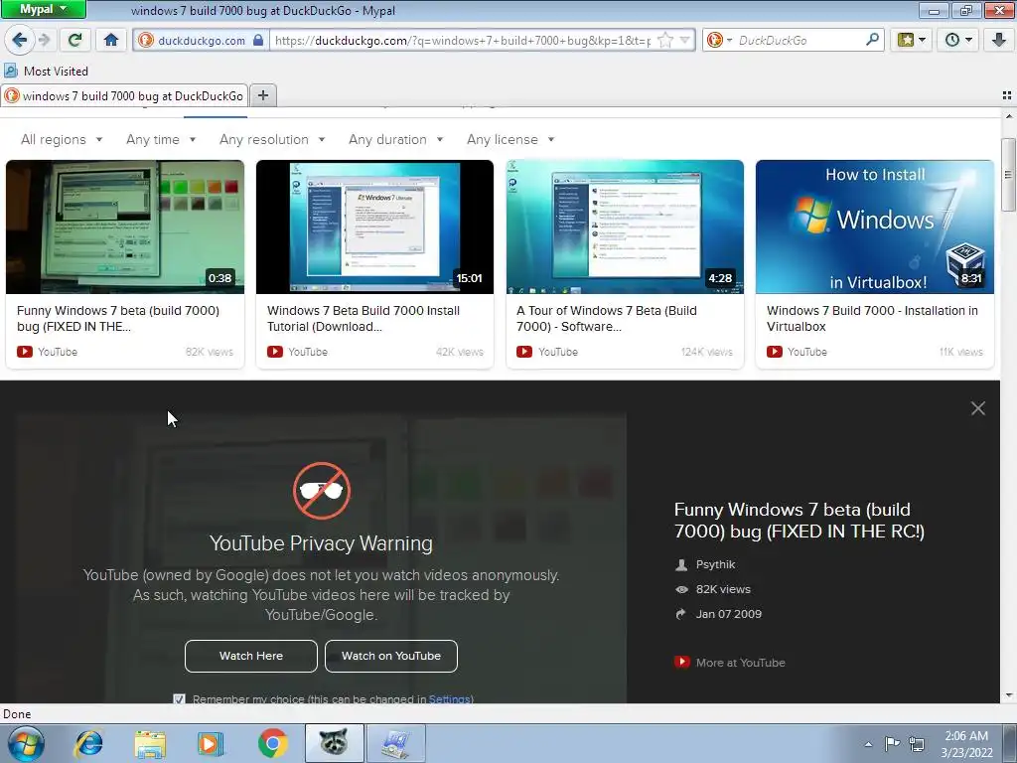The width and height of the screenshot is (1017, 763).
Task: Show hidden system tray icons
Action: pyautogui.click(x=868, y=744)
